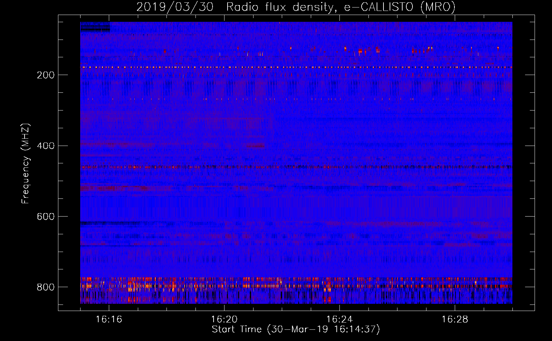This screenshot has width=552, height=341.
Task: Click the '400' frequency axis label
Action: [x=46, y=146]
